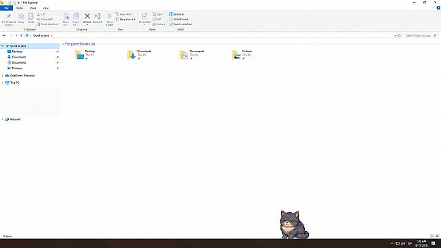This screenshot has height=248, width=441.
Task: Select the Downloads folder in Frequent folders
Action: pyautogui.click(x=140, y=55)
